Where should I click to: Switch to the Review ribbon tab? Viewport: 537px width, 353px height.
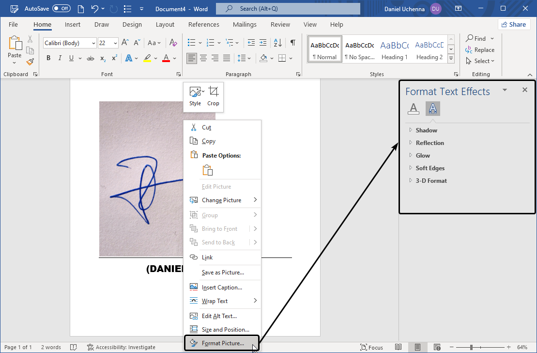[280, 24]
